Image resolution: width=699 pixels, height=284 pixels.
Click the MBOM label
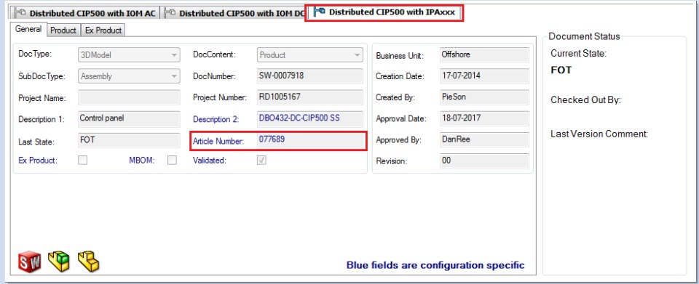pos(142,161)
